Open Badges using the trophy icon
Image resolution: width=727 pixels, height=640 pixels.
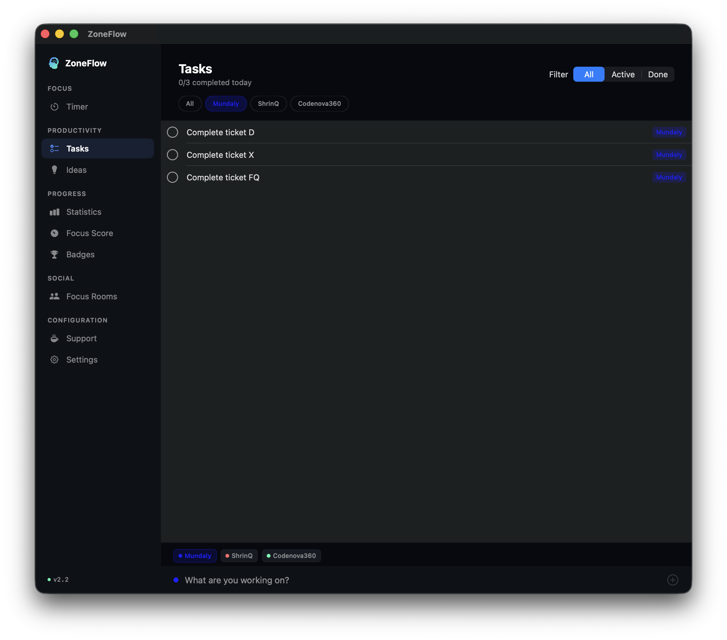[x=54, y=254]
